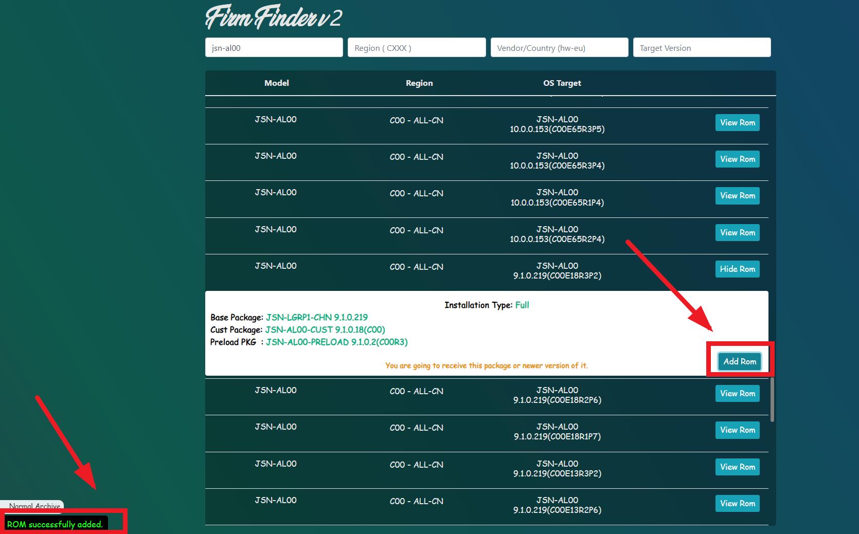View Rom for 10.0.0.153(C00E65R3P5)
The image size is (859, 534).
(x=737, y=122)
